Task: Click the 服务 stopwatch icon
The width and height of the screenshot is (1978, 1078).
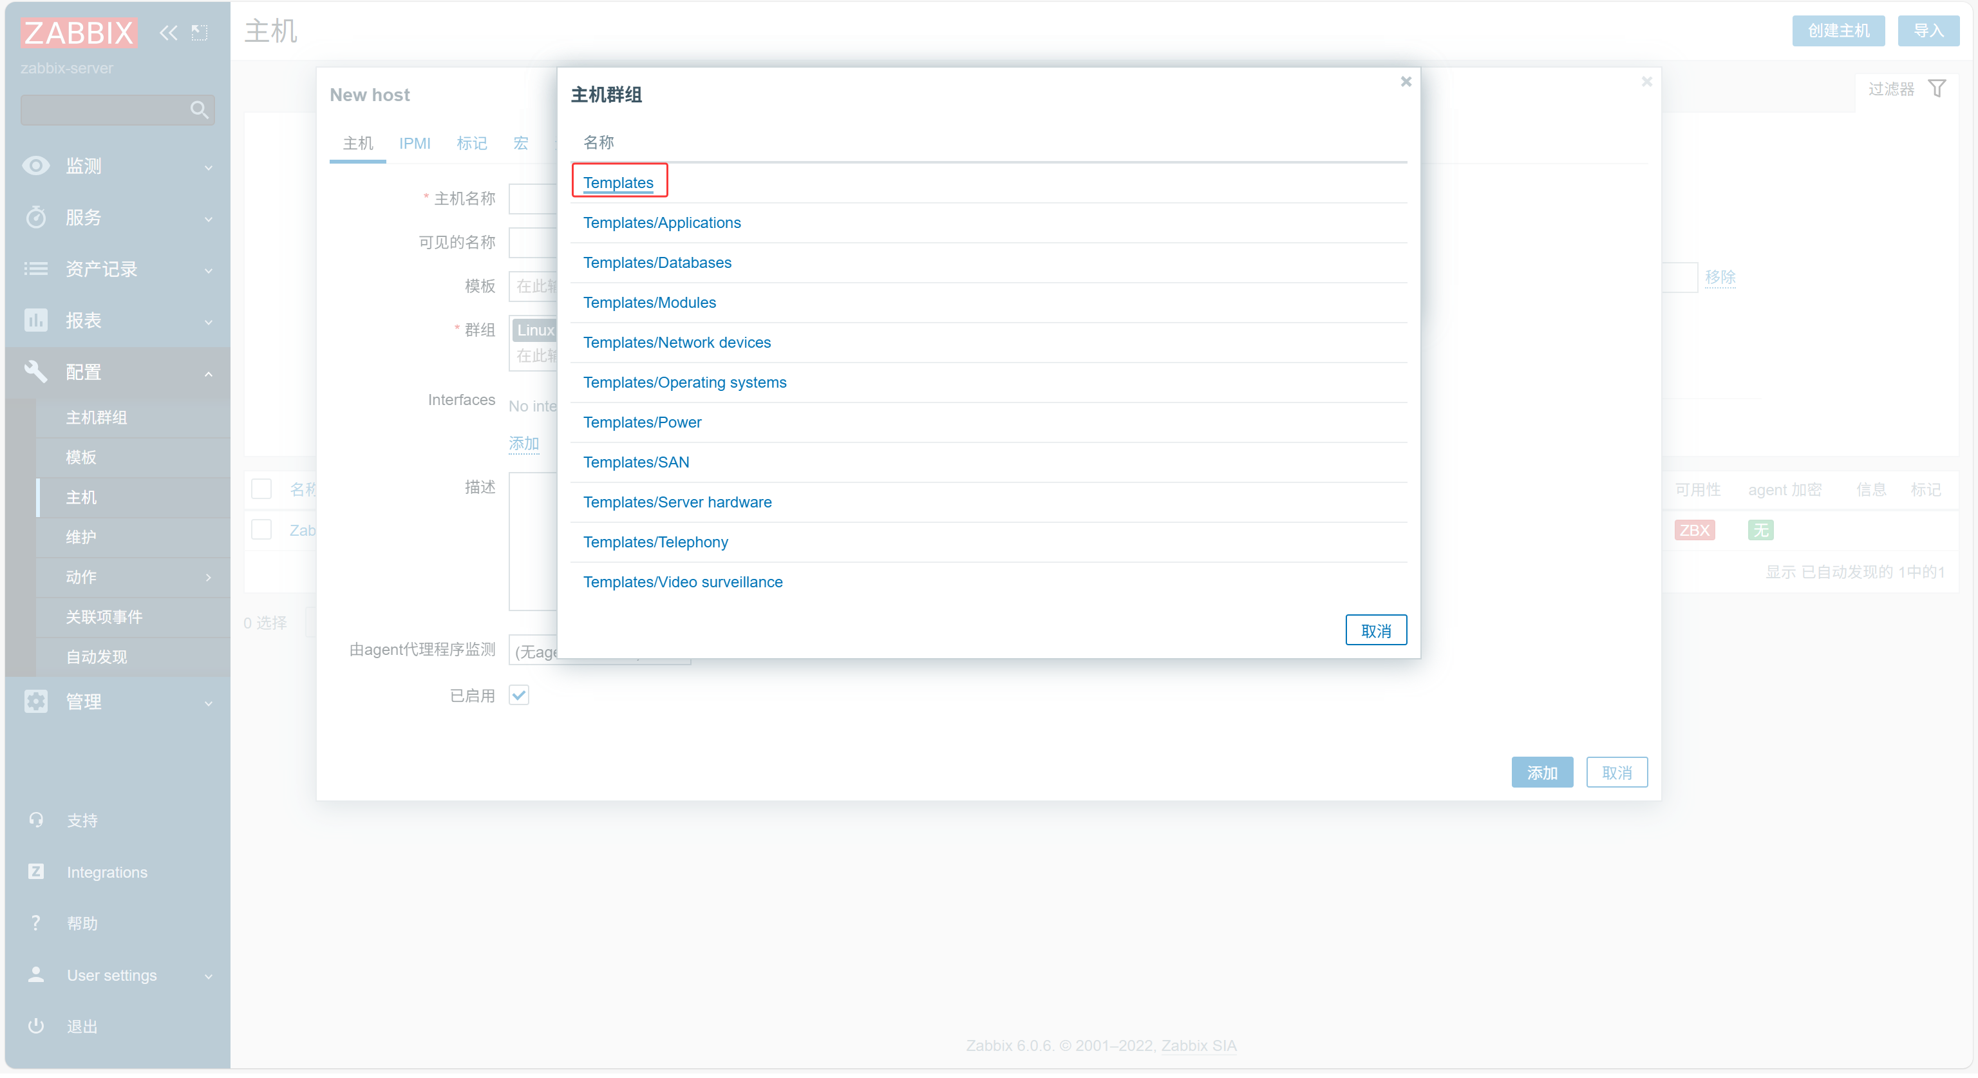Action: point(35,217)
